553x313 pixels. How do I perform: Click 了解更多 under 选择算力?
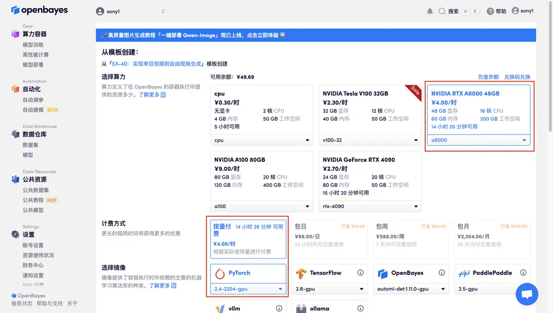pos(152,95)
